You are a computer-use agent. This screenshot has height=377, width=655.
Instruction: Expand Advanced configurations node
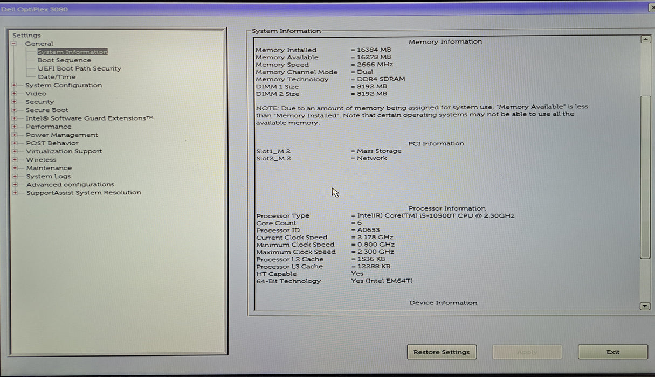pos(14,184)
